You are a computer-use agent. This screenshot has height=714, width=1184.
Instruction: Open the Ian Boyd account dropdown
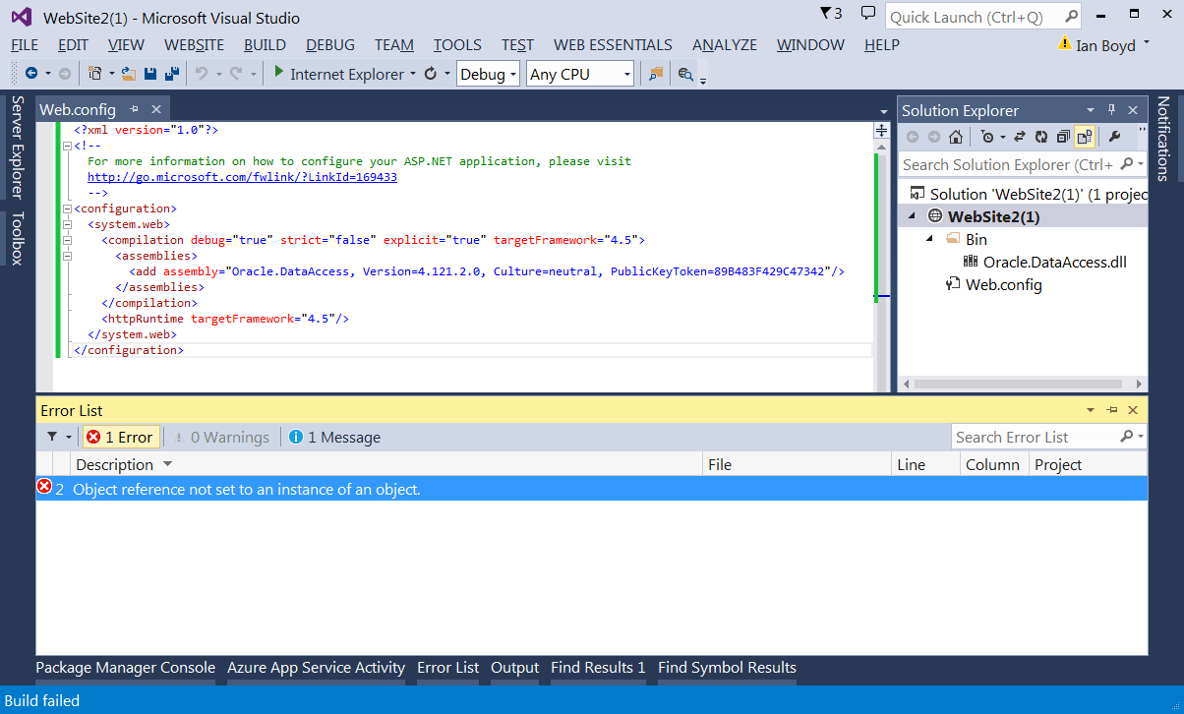tap(1147, 43)
